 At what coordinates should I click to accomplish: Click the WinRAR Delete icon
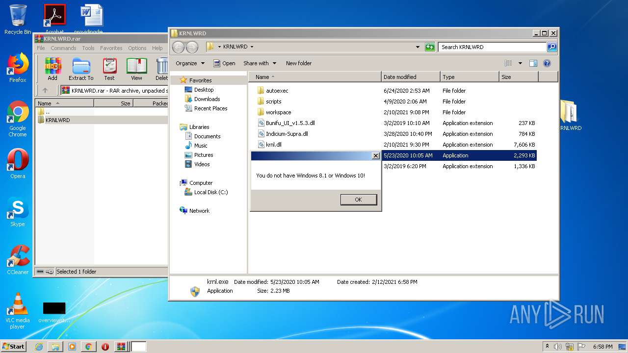pos(161,69)
